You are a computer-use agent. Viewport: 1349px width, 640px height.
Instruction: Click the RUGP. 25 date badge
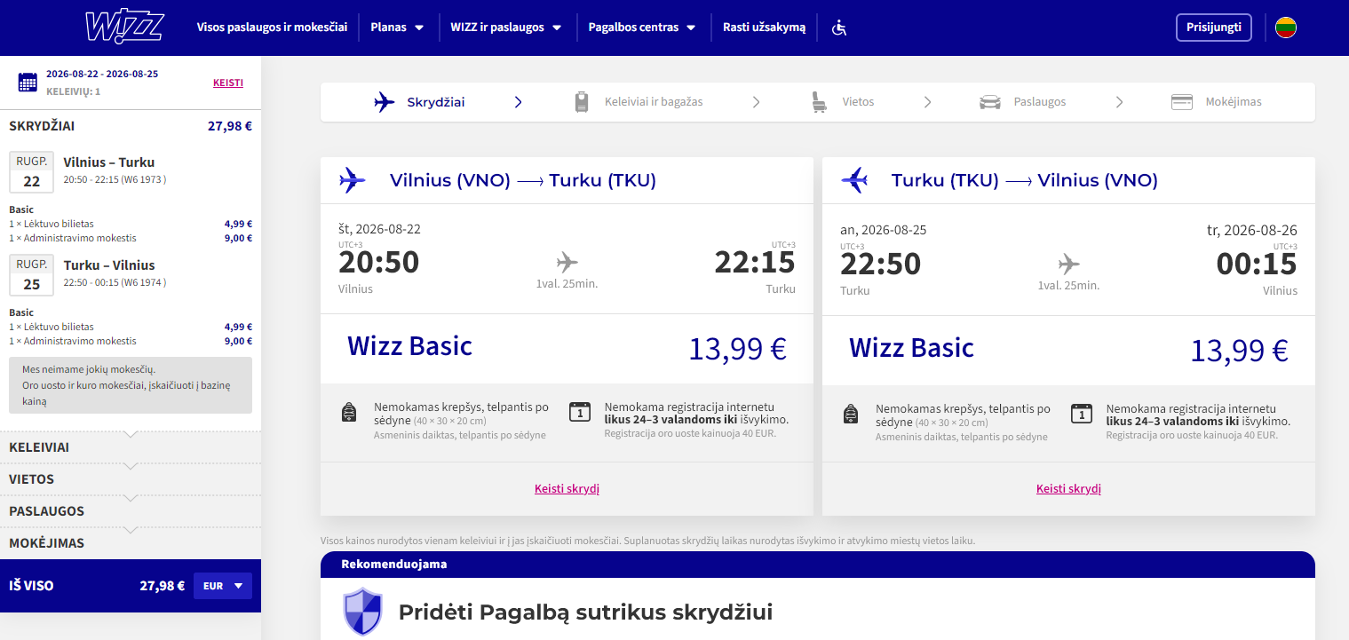click(32, 275)
